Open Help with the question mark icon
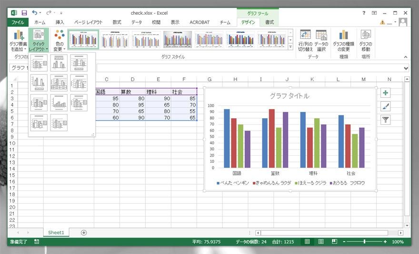 click(364, 13)
